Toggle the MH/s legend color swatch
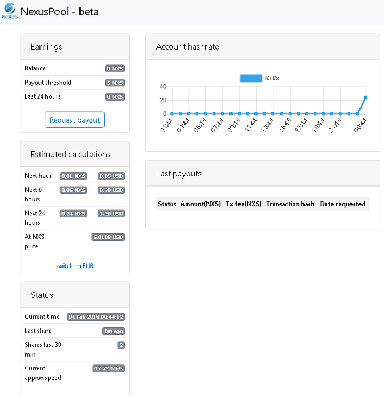Image resolution: width=384 pixels, height=397 pixels. click(251, 78)
